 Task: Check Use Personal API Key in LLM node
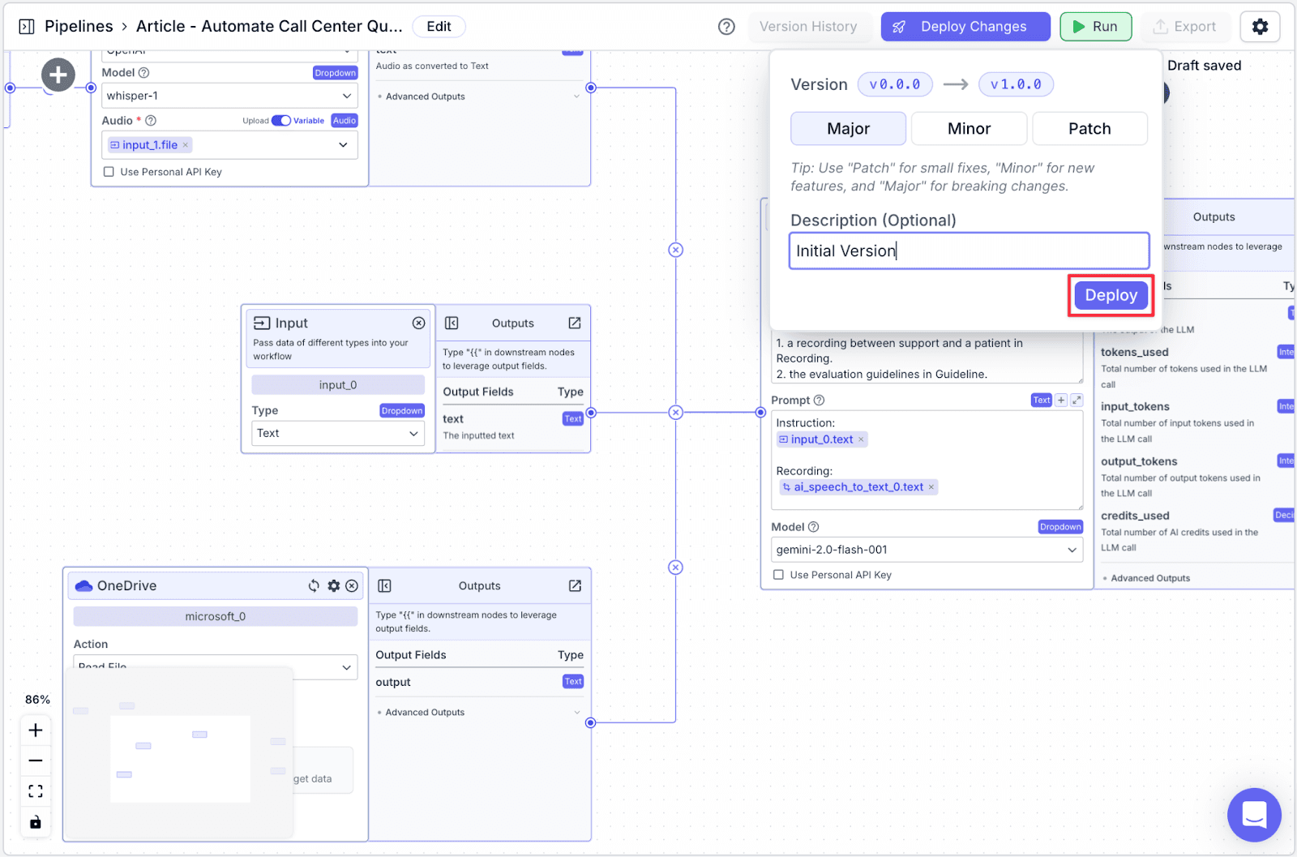point(778,575)
